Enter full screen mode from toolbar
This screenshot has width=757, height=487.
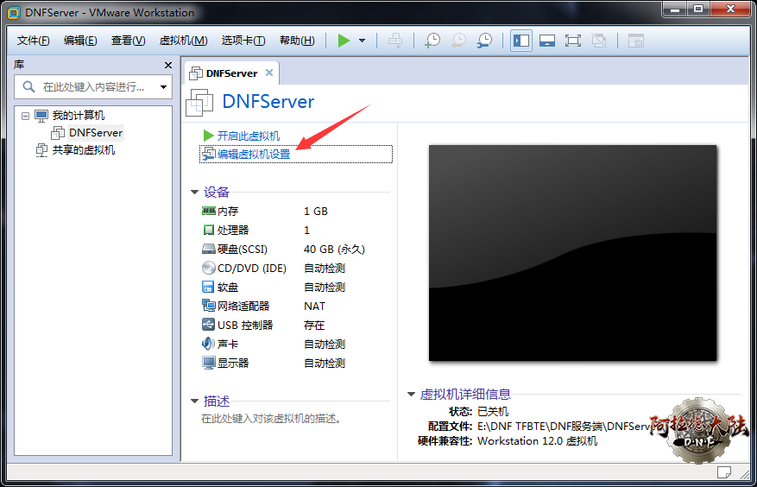click(572, 41)
